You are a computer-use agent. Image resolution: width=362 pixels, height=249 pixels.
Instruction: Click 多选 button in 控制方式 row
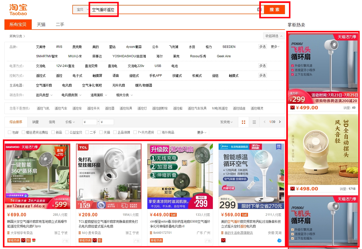click(x=262, y=75)
